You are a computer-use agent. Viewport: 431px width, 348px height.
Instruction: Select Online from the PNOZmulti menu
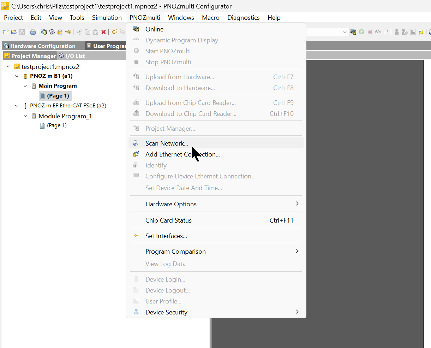[x=216, y=29]
